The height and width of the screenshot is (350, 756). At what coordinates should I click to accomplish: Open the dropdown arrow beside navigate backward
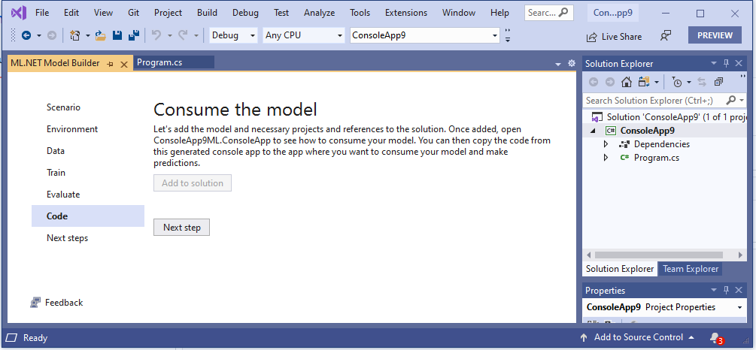pos(39,35)
